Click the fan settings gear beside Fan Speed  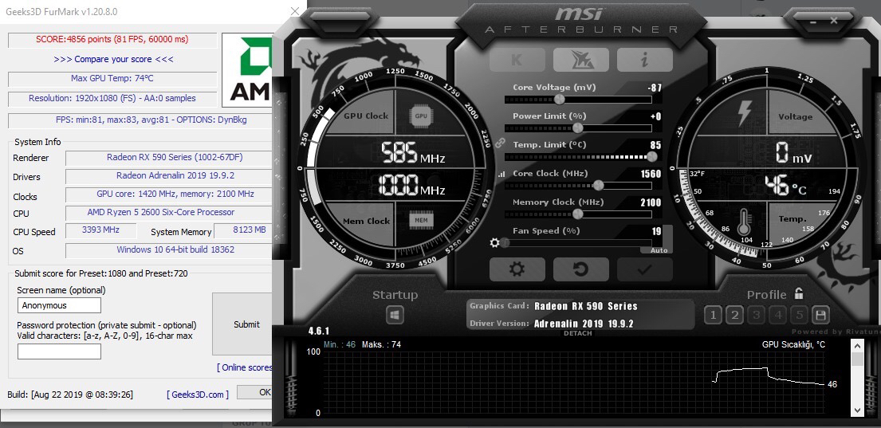coord(494,242)
